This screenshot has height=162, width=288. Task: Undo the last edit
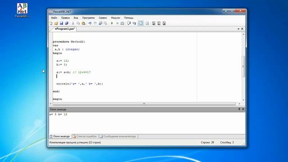click(x=90, y=23)
